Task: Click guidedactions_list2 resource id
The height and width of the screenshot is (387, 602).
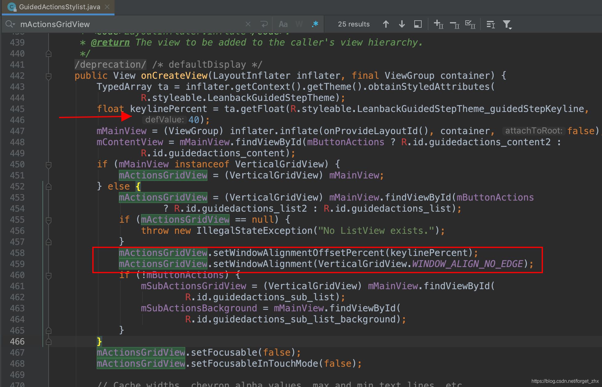Action: [254, 209]
